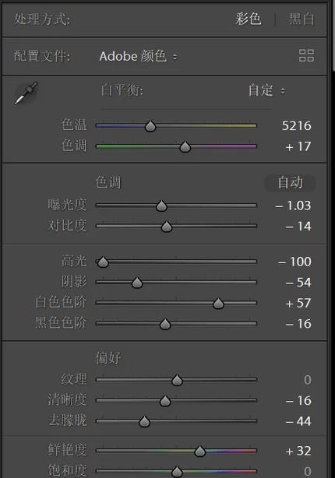Click the dehaze value −44
This screenshot has width=335, height=478.
coord(298,422)
